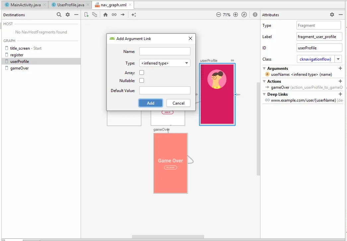Open the Type dropdown showing inferred type
Image resolution: width=347 pixels, height=241 pixels.
pos(165,63)
